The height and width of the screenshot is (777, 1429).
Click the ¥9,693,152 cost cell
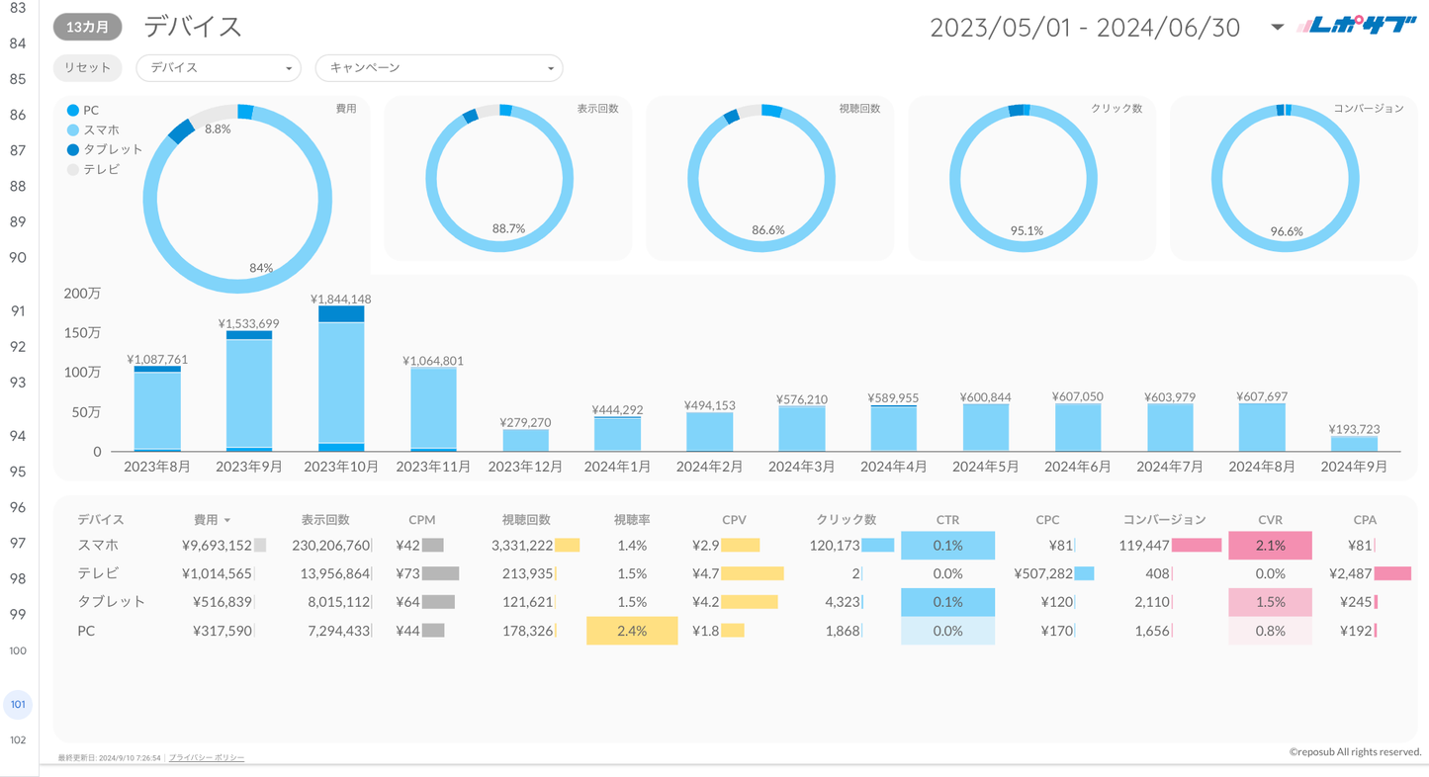(217, 545)
